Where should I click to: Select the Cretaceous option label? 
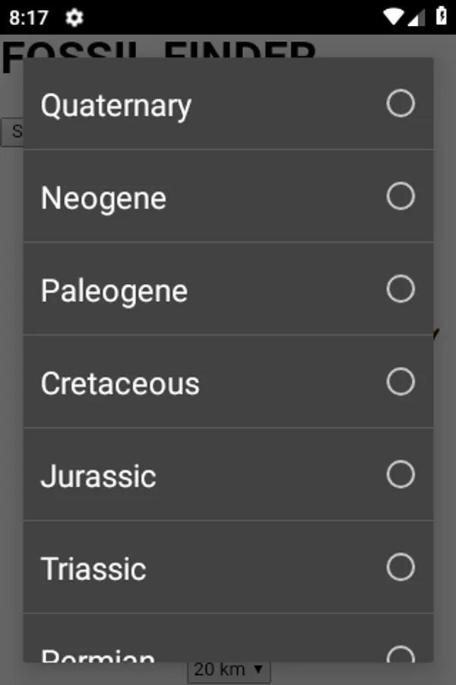120,384
